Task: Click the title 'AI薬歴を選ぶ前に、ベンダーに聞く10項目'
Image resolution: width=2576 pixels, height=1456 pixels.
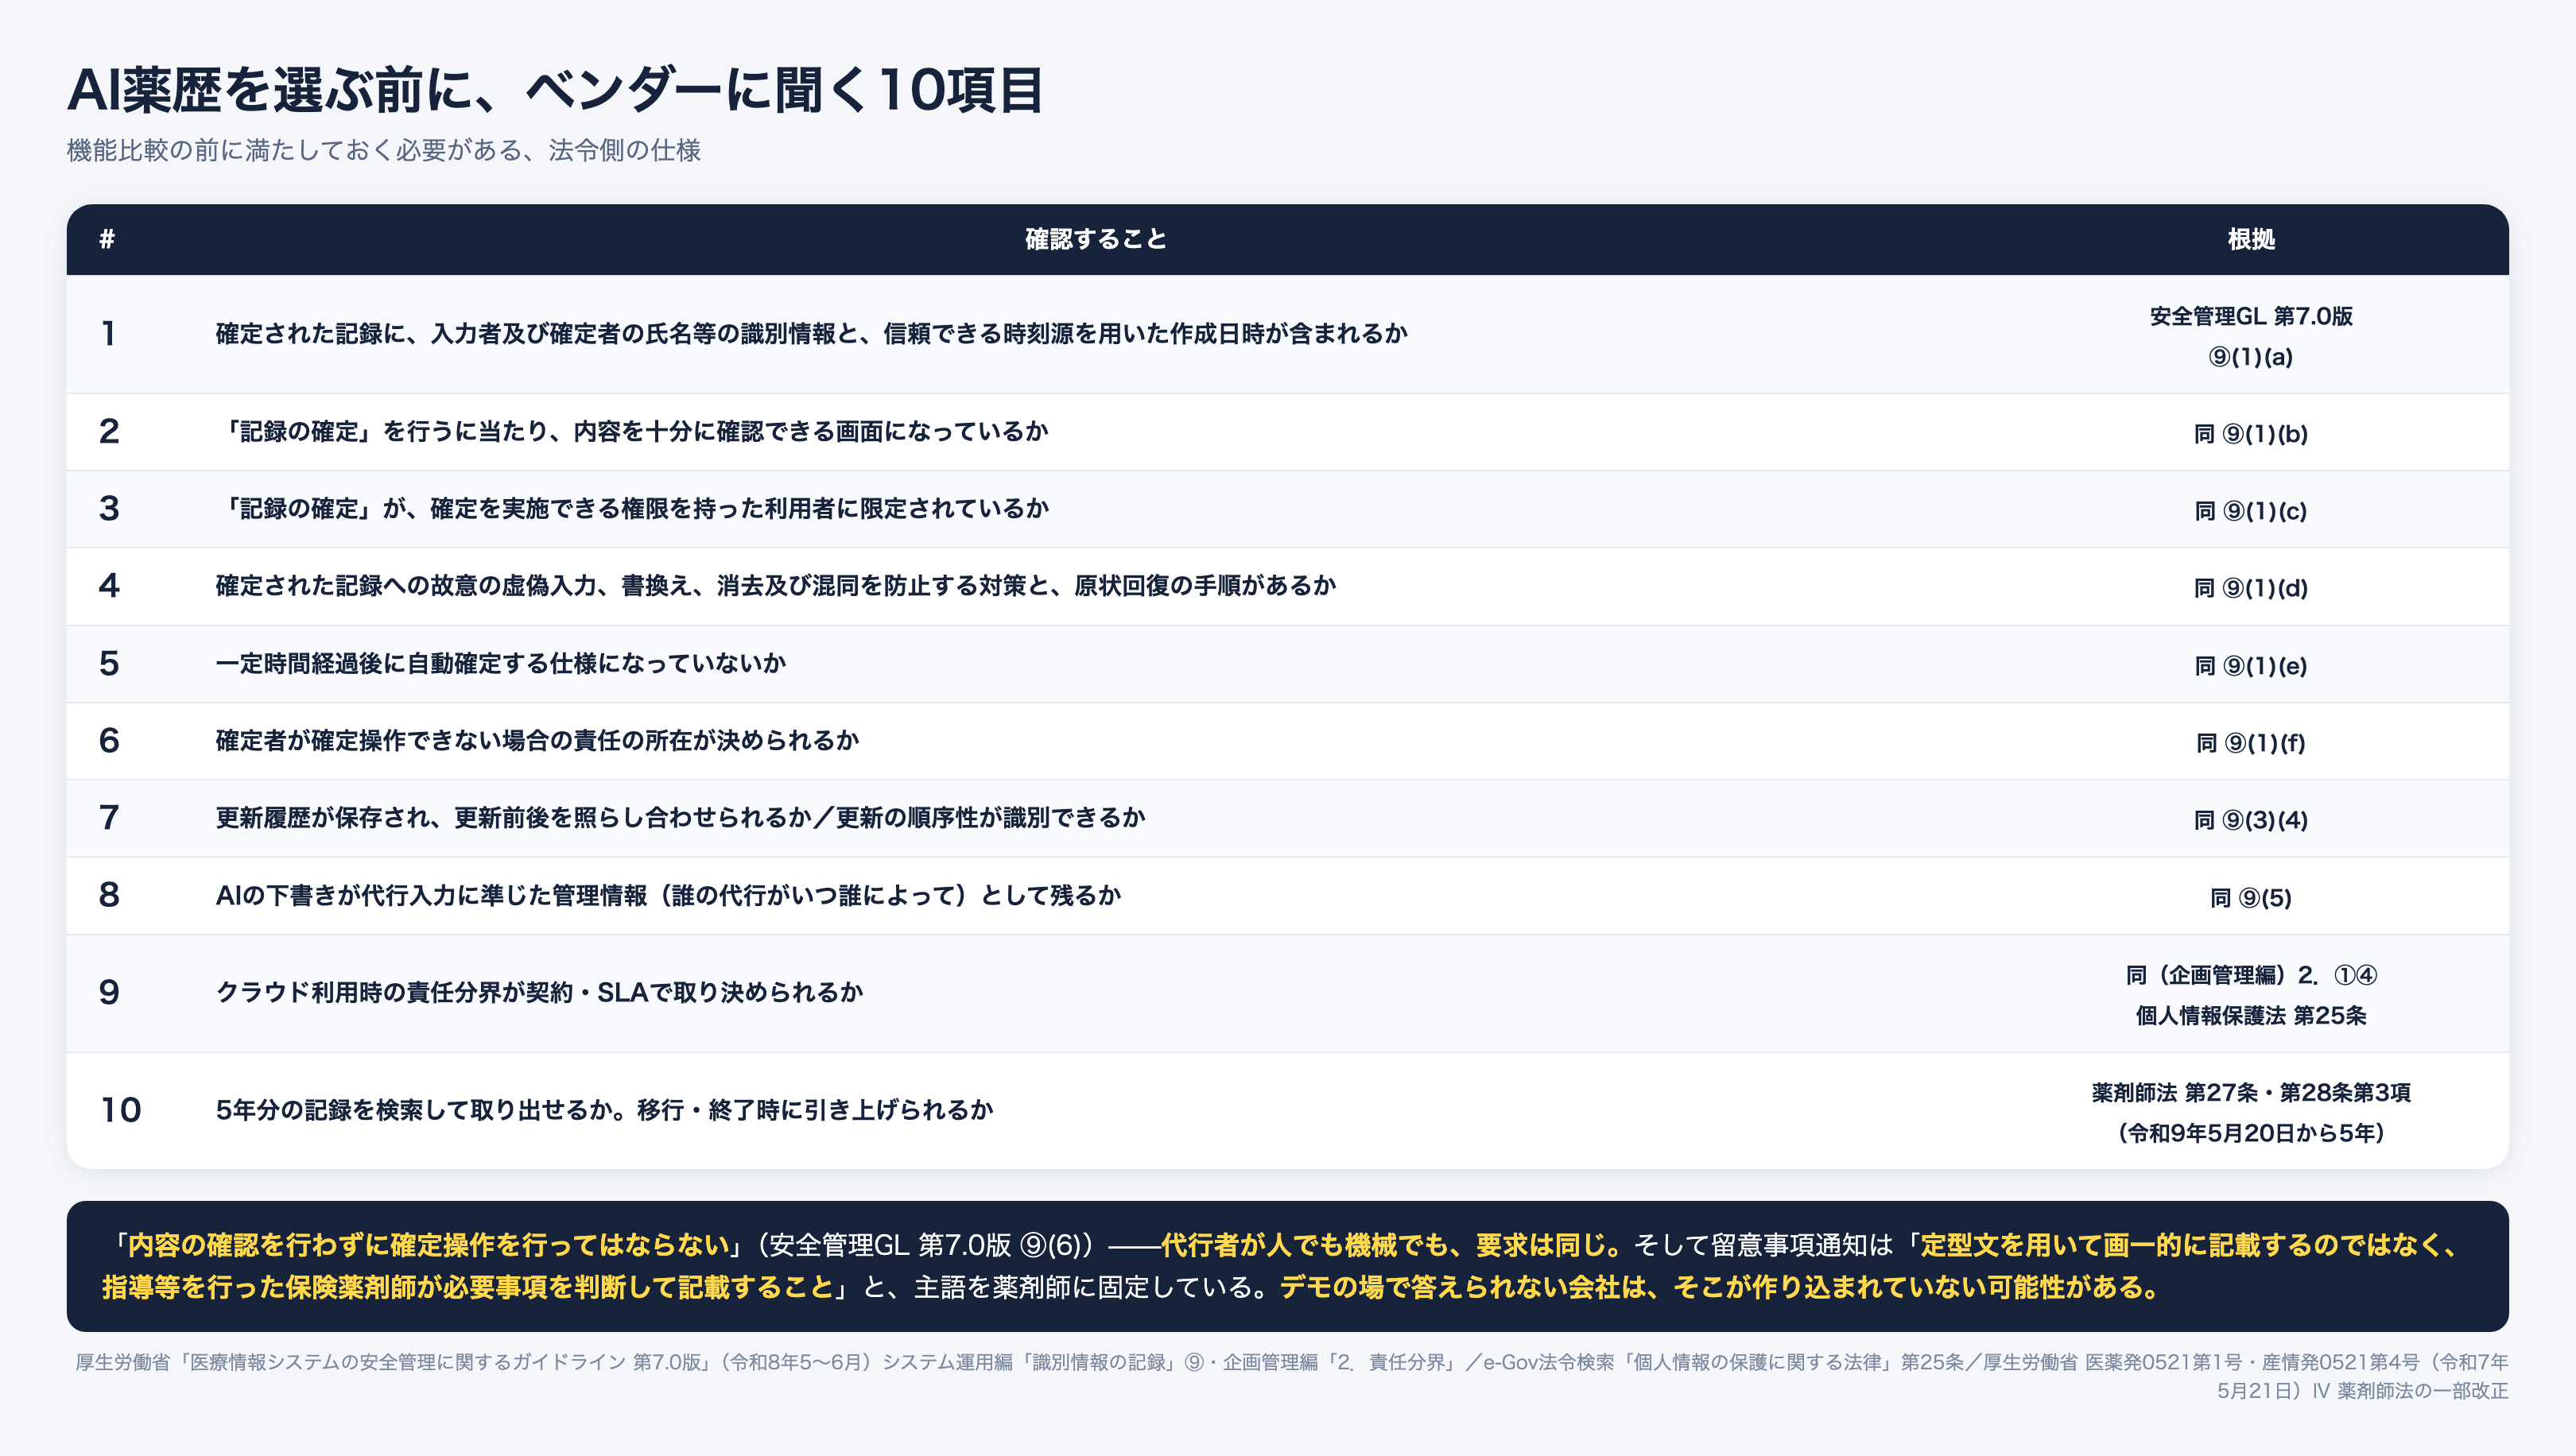Action: 555,90
